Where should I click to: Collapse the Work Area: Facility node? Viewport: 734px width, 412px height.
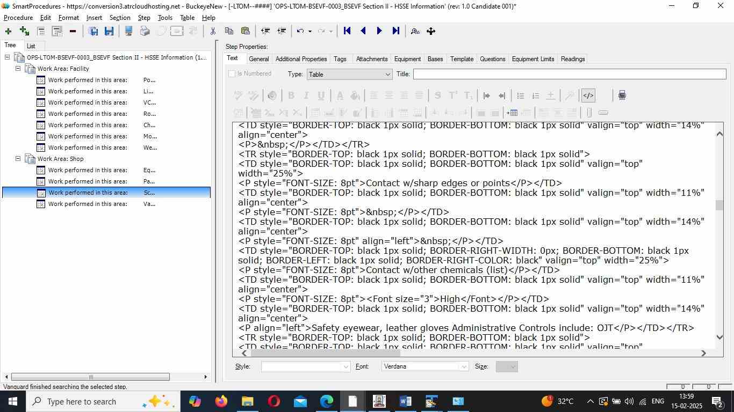18,69
